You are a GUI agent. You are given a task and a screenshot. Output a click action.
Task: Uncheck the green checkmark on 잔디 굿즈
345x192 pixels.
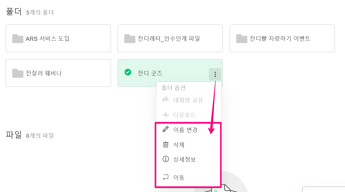(x=128, y=73)
